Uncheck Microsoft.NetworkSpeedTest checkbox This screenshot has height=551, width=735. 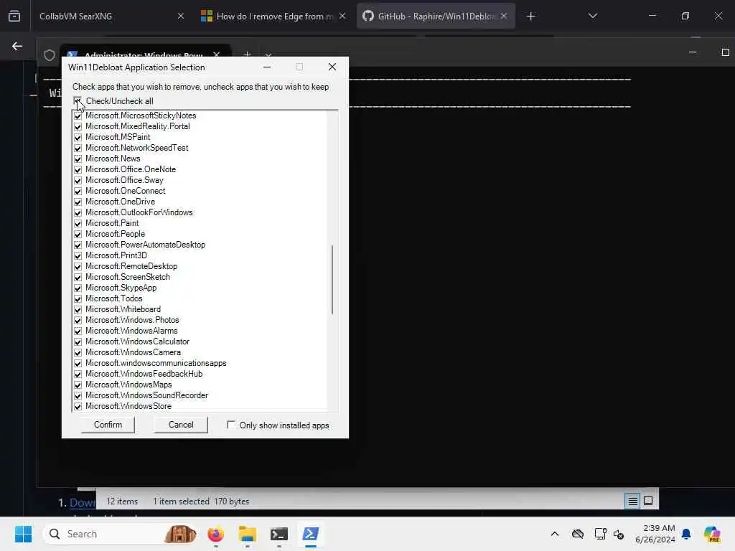click(78, 148)
